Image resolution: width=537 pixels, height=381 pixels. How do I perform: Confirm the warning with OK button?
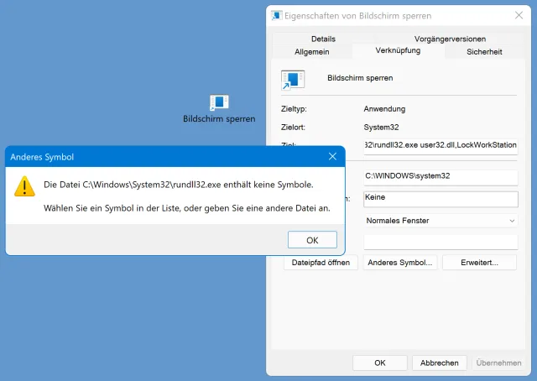[x=312, y=240]
